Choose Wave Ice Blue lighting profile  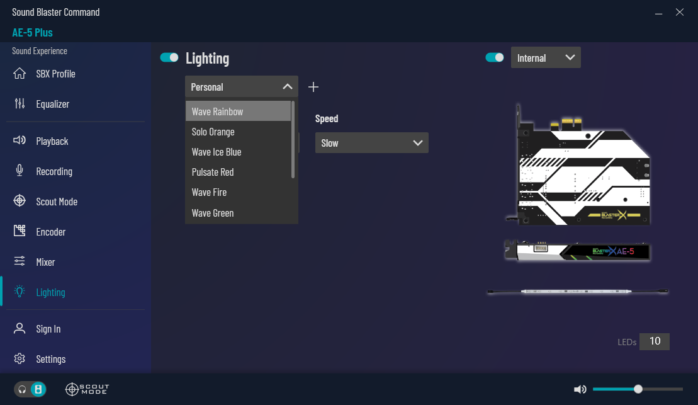238,152
